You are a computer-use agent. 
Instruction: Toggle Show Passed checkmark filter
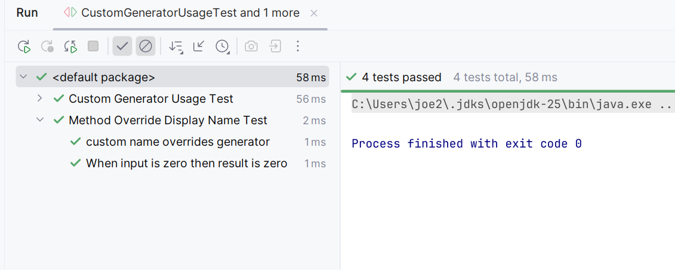[x=122, y=46]
